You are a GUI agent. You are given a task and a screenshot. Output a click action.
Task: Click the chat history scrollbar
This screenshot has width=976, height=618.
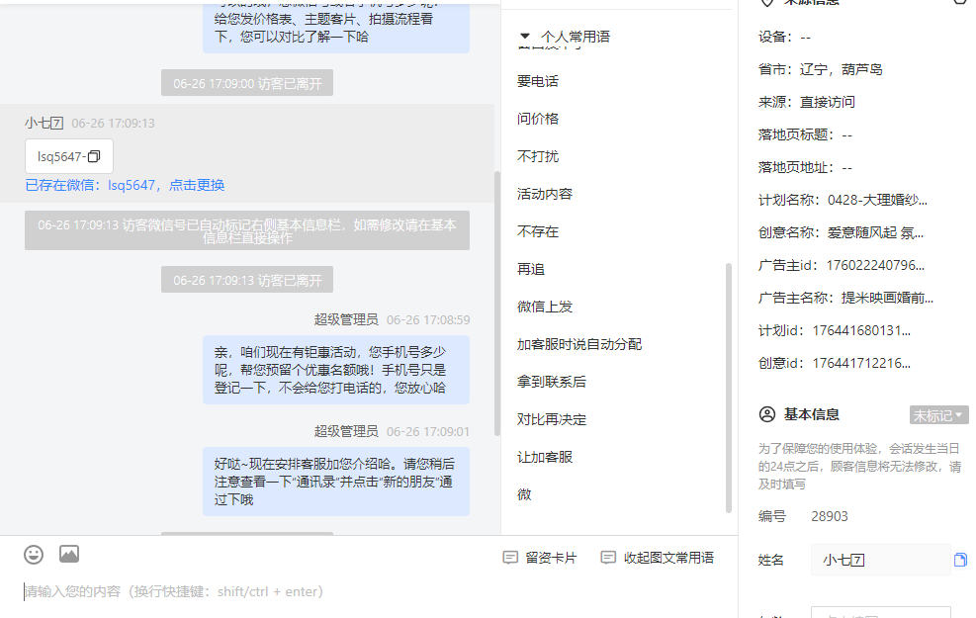496,304
